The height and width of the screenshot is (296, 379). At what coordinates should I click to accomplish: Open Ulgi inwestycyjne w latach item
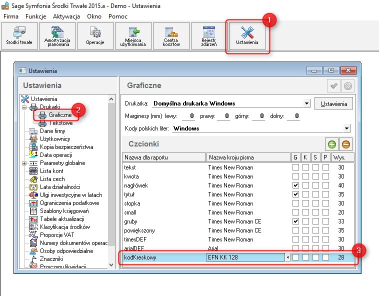click(x=71, y=195)
